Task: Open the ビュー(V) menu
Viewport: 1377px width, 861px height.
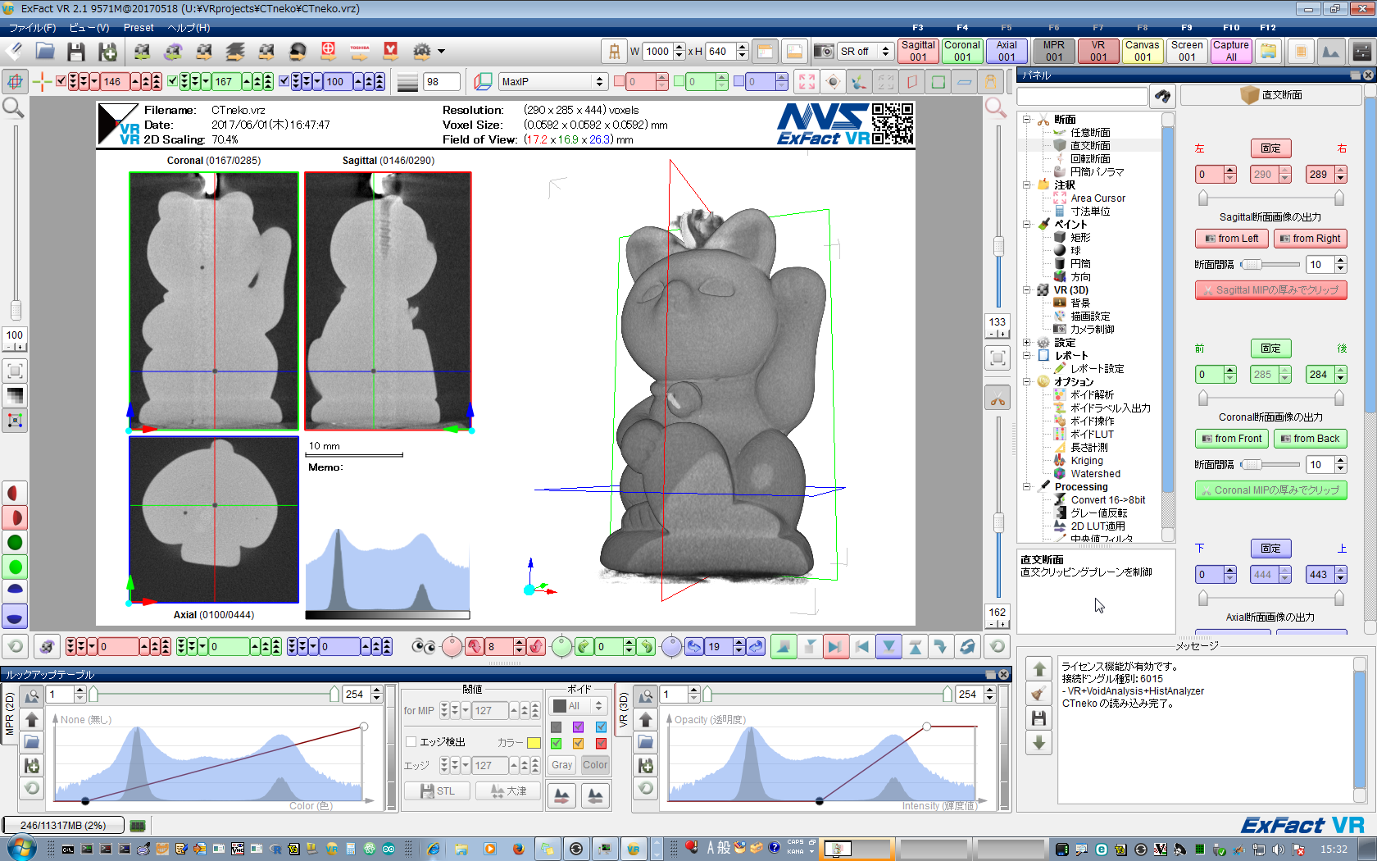Action: 89,28
